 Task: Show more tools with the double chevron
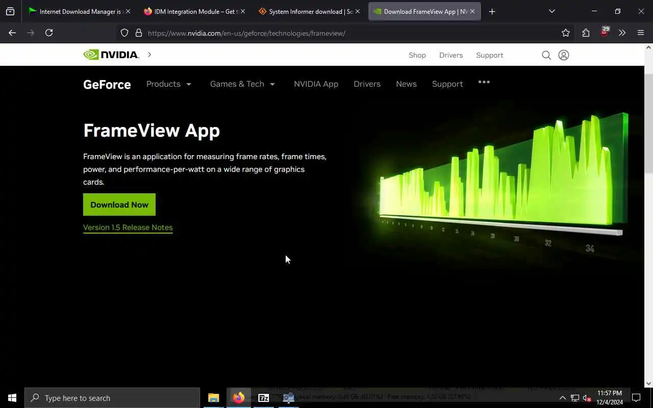pyautogui.click(x=622, y=33)
